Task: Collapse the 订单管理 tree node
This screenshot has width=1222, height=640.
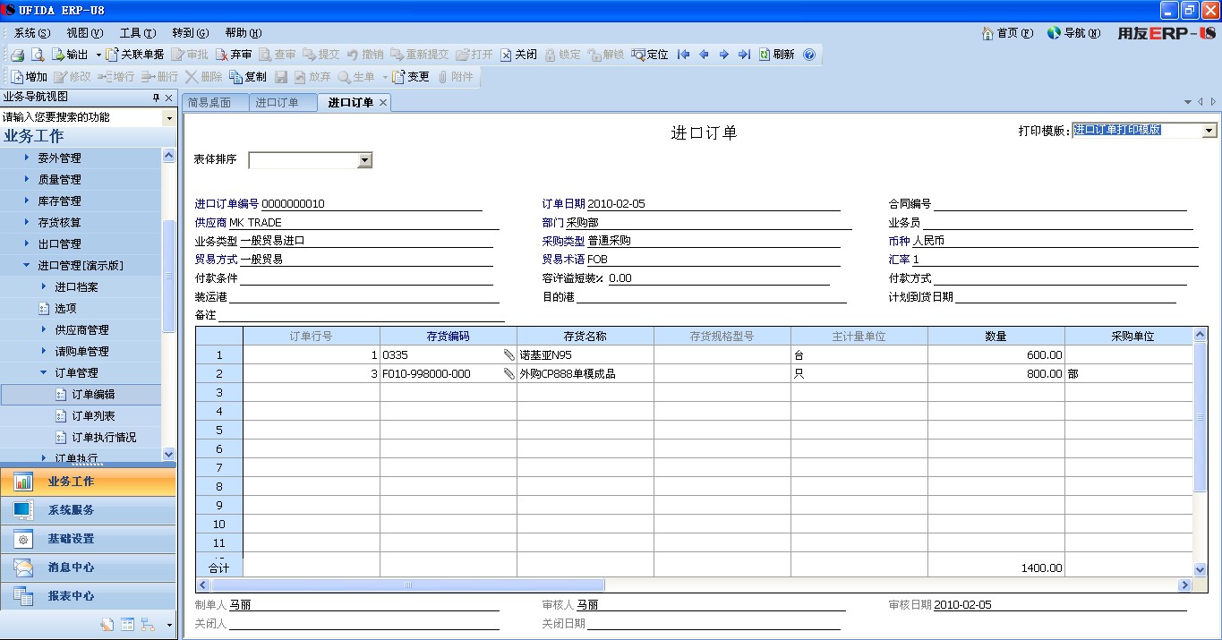Action: (44, 372)
